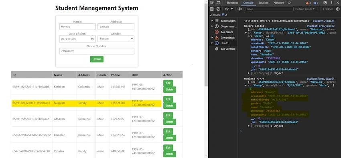Open the 2 messages badge in DevTools header
Viewport: 341px width, 158px height.
point(316,3)
